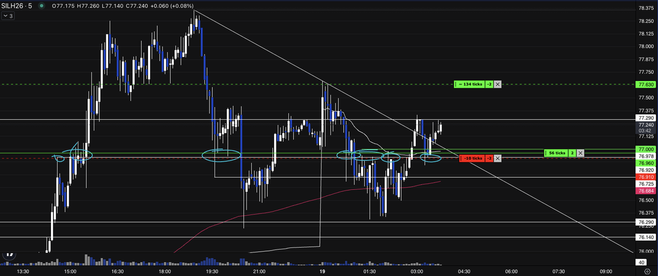Click the -2 quantity on the stop-loss order
658x276 pixels.
[x=489, y=158]
